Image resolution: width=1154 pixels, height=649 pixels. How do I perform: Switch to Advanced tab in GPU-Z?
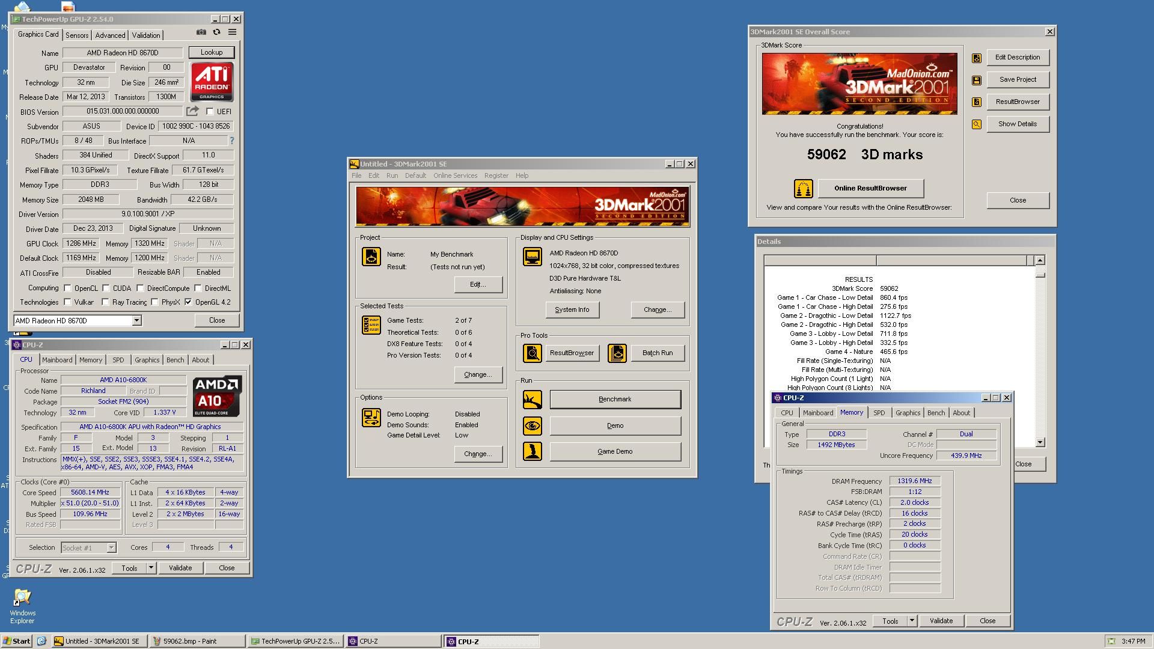click(110, 35)
